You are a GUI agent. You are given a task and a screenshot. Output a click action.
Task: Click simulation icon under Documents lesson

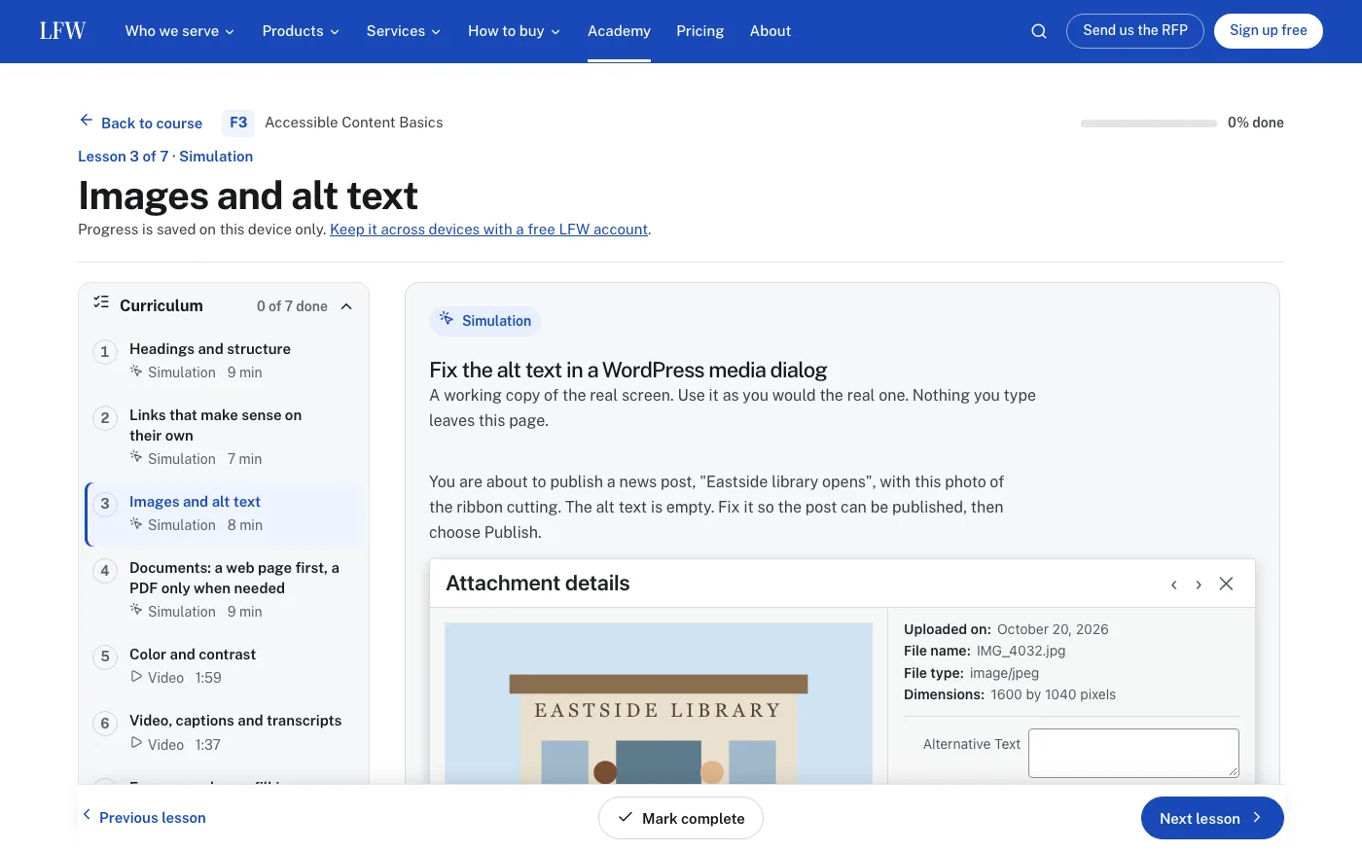click(136, 610)
